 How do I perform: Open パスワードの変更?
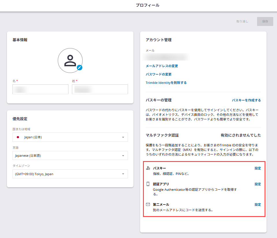pyautogui.click(x=159, y=74)
